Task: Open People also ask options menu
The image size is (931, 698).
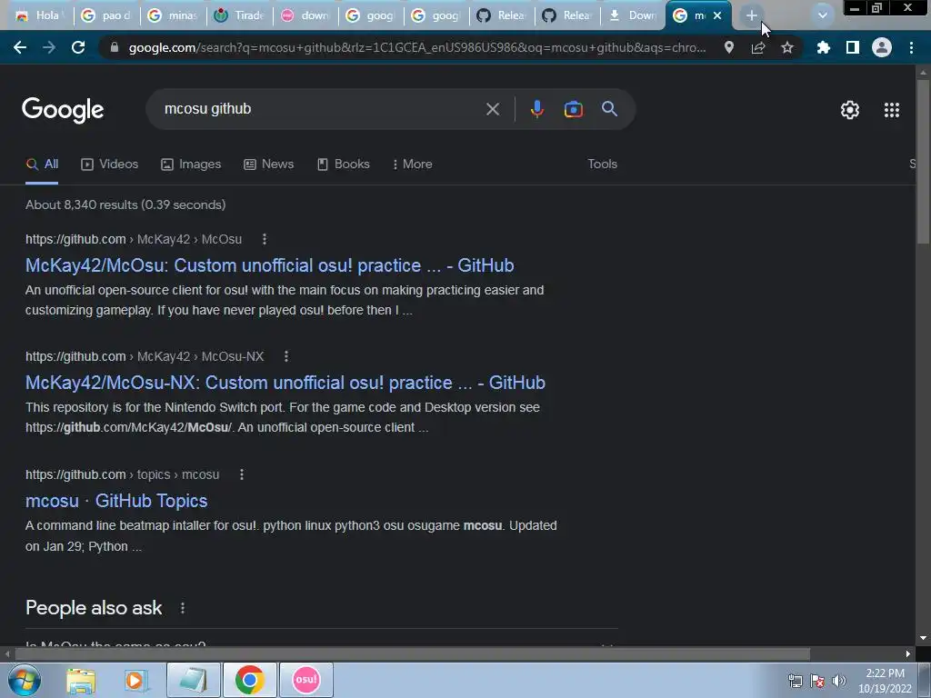Action: [183, 608]
